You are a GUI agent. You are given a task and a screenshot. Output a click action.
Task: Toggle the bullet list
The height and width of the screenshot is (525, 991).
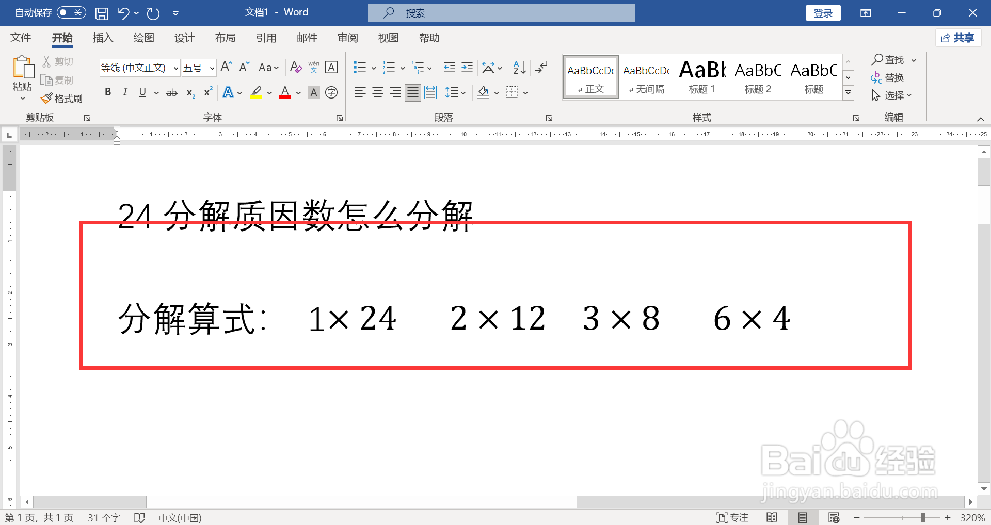coord(360,67)
